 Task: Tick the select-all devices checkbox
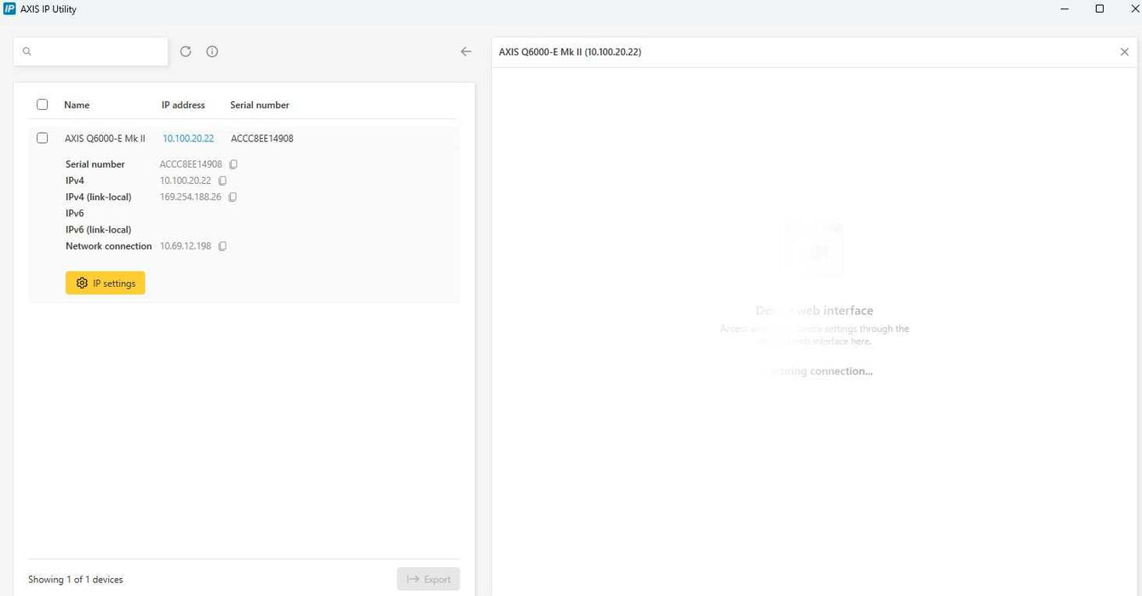[x=43, y=105]
